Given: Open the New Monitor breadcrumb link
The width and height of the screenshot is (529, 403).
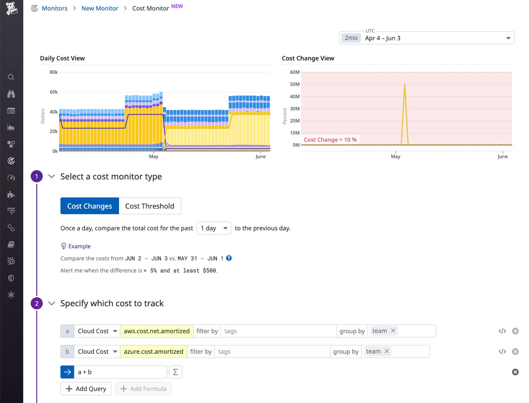Looking at the screenshot, I should 100,8.
